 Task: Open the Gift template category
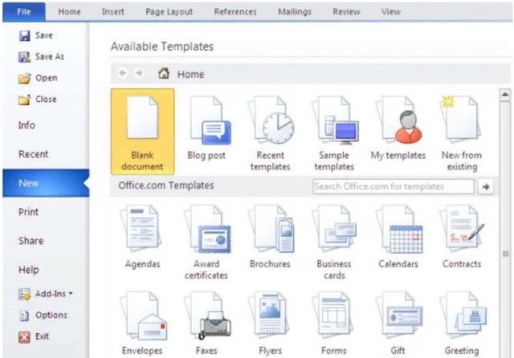[398, 323]
